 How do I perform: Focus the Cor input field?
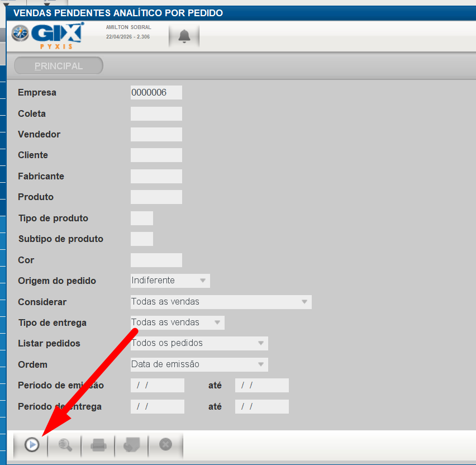[x=156, y=260]
